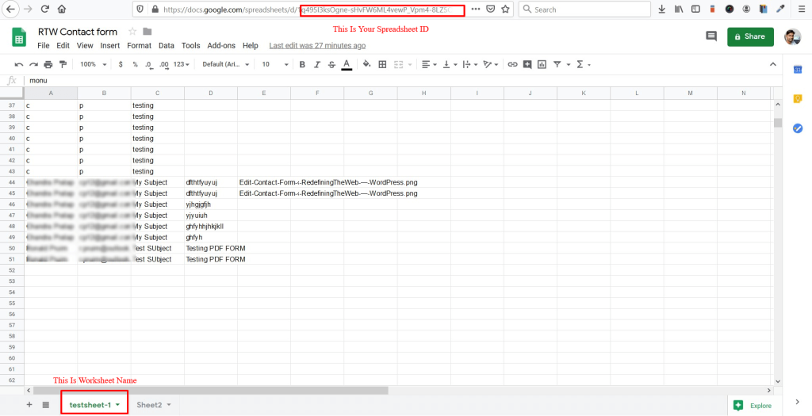The height and width of the screenshot is (416, 812).
Task: Click the green Share button
Action: click(750, 36)
